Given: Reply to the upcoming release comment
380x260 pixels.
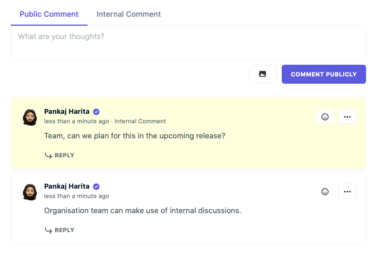Looking at the screenshot, I should 60,155.
